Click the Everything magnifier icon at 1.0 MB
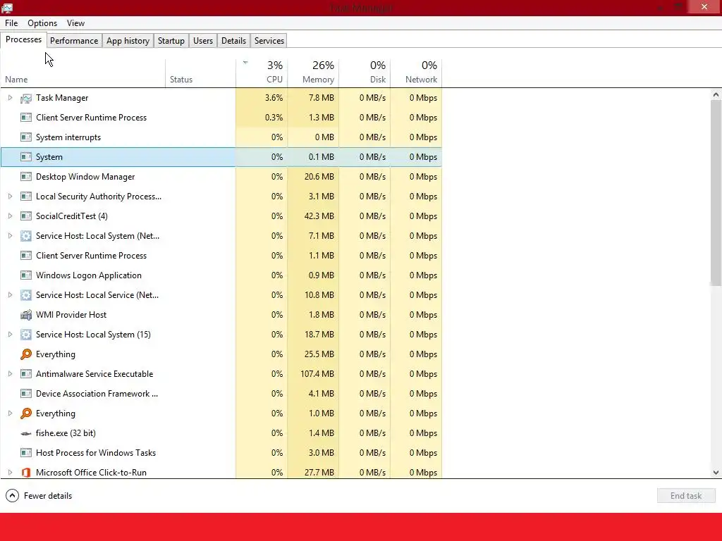The image size is (722, 541). pyautogui.click(x=26, y=413)
